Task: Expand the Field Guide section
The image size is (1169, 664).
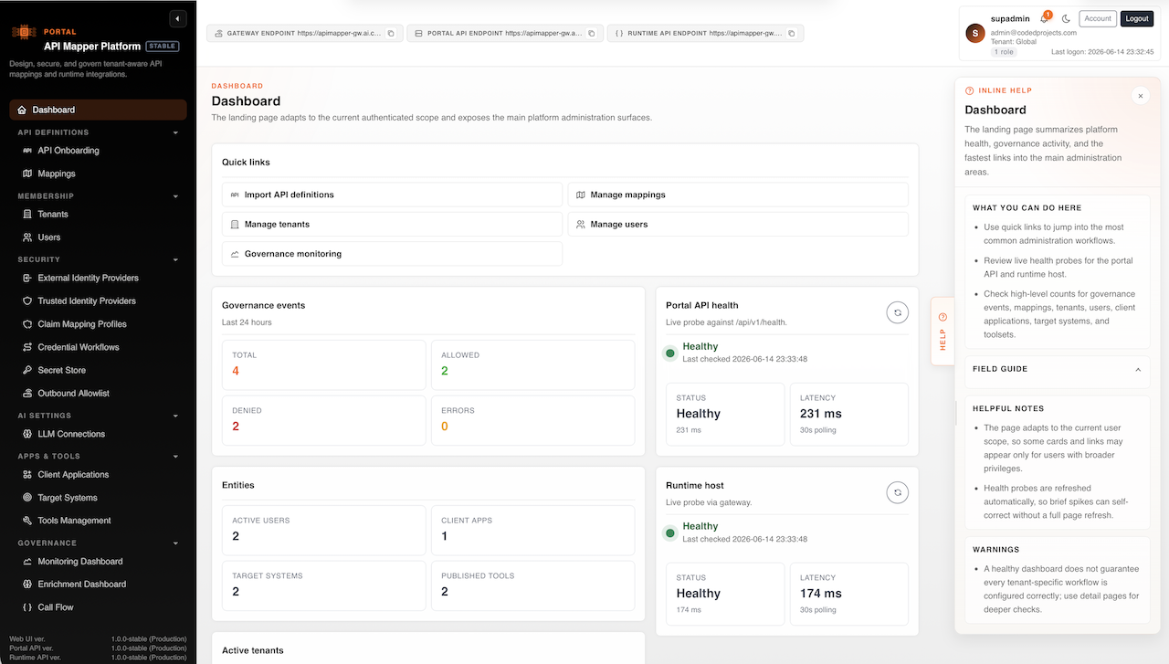Action: [x=1058, y=369]
